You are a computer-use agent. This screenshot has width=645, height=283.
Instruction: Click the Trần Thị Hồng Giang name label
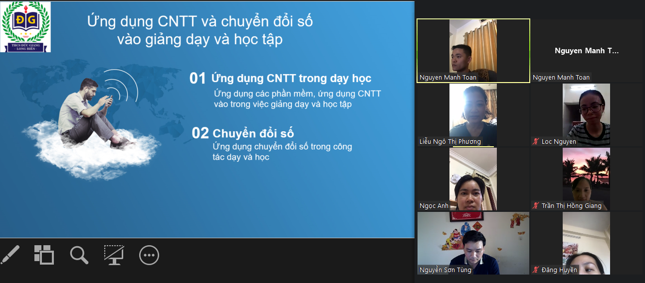coord(571,206)
